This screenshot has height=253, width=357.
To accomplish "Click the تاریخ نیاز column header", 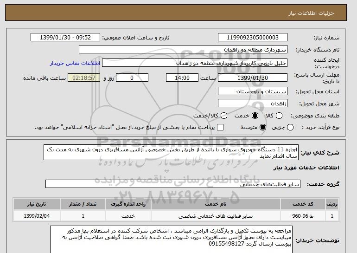I will pyautogui.click(x=37, y=204).
